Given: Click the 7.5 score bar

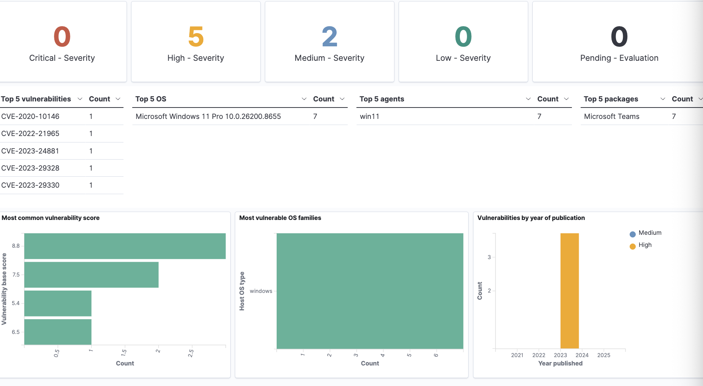Looking at the screenshot, I should (91, 275).
